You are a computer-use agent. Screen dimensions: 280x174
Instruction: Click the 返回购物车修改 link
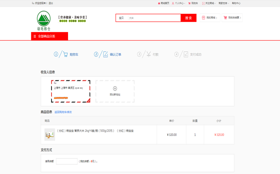[x=63, y=112]
